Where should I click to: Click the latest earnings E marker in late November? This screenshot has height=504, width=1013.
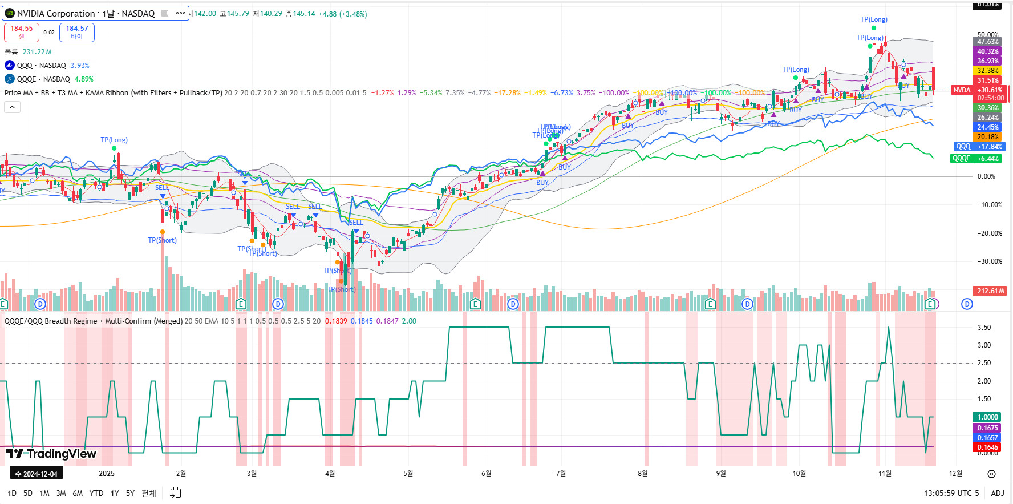pyautogui.click(x=930, y=304)
